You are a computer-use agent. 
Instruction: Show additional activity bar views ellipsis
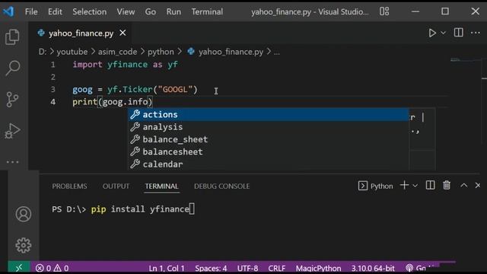pyautogui.click(x=12, y=162)
